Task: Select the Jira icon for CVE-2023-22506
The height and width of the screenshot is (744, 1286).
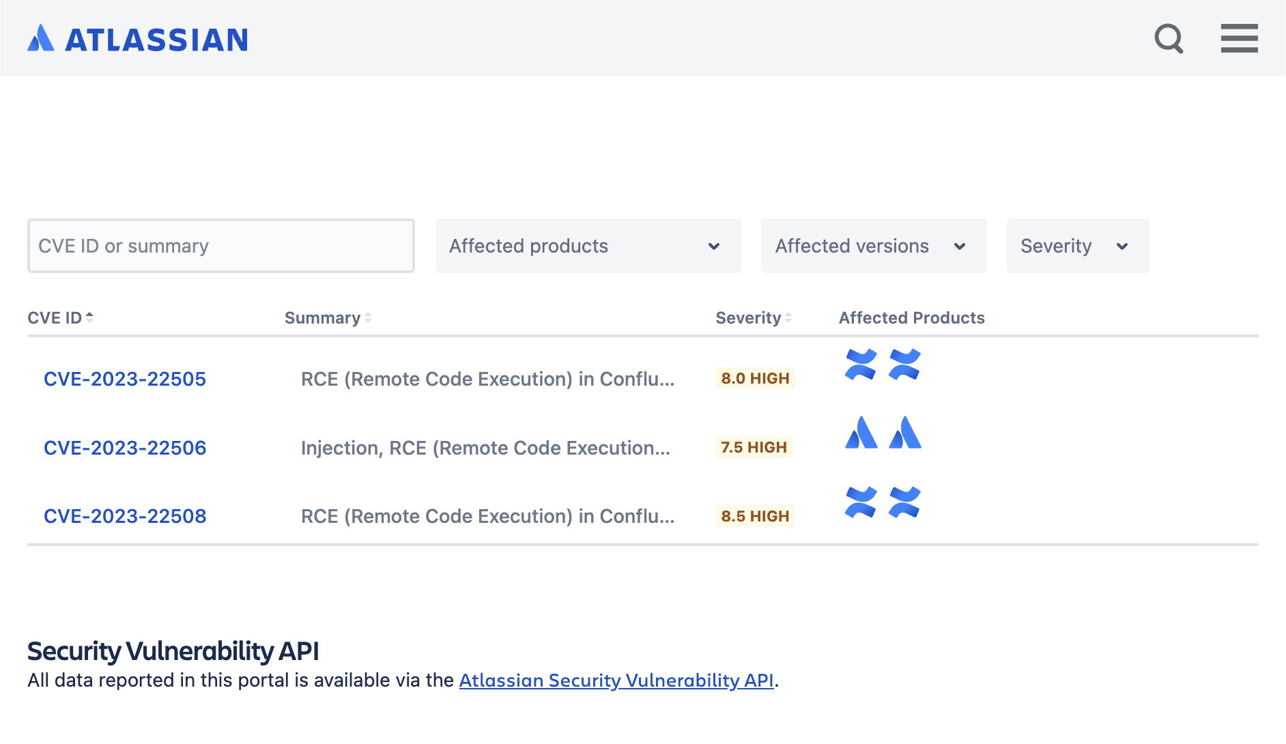Action: tap(861, 434)
